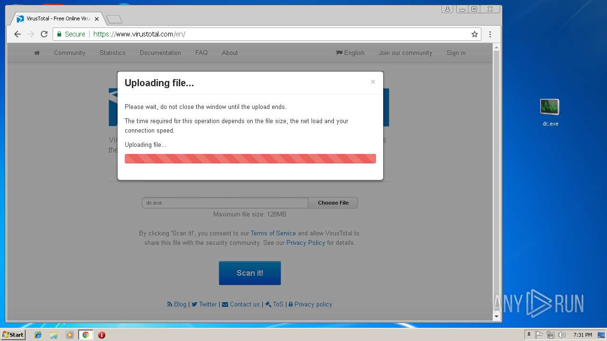Click the 7:31 PM clock
The image size is (607, 341).
582,335
